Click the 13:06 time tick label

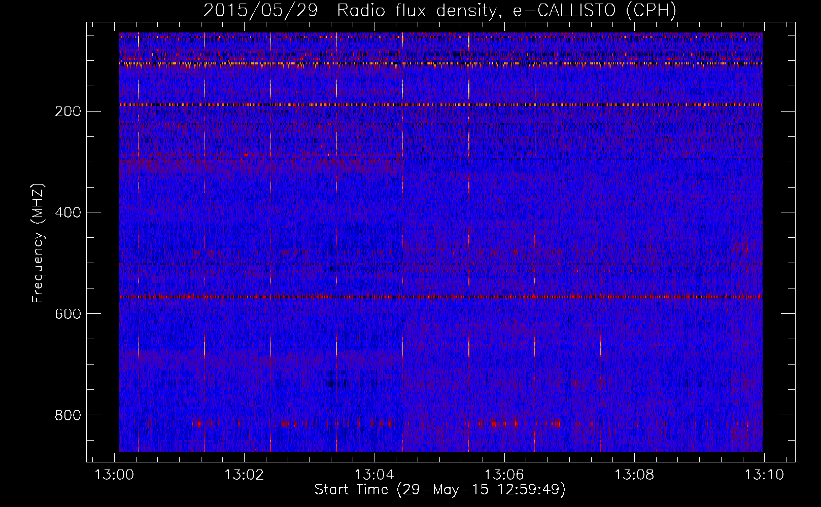(504, 475)
